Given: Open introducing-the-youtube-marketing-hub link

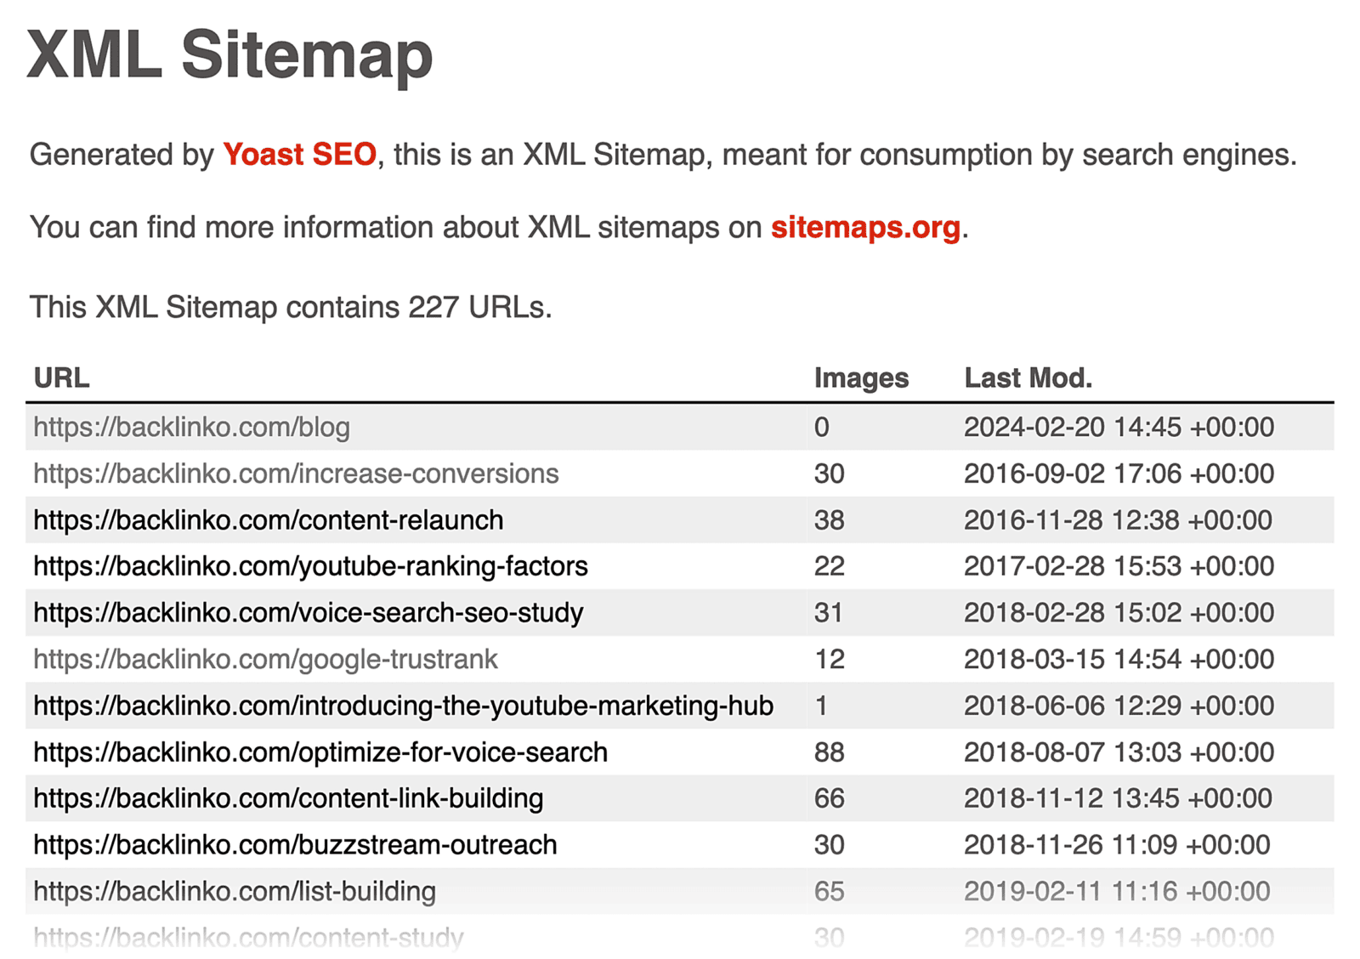Looking at the screenshot, I should coord(403,706).
